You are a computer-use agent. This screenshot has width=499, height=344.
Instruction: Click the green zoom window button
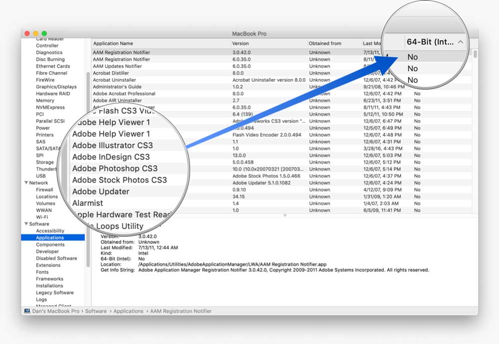(44, 33)
